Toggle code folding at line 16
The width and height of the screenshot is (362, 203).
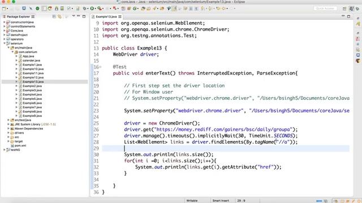tap(101, 67)
